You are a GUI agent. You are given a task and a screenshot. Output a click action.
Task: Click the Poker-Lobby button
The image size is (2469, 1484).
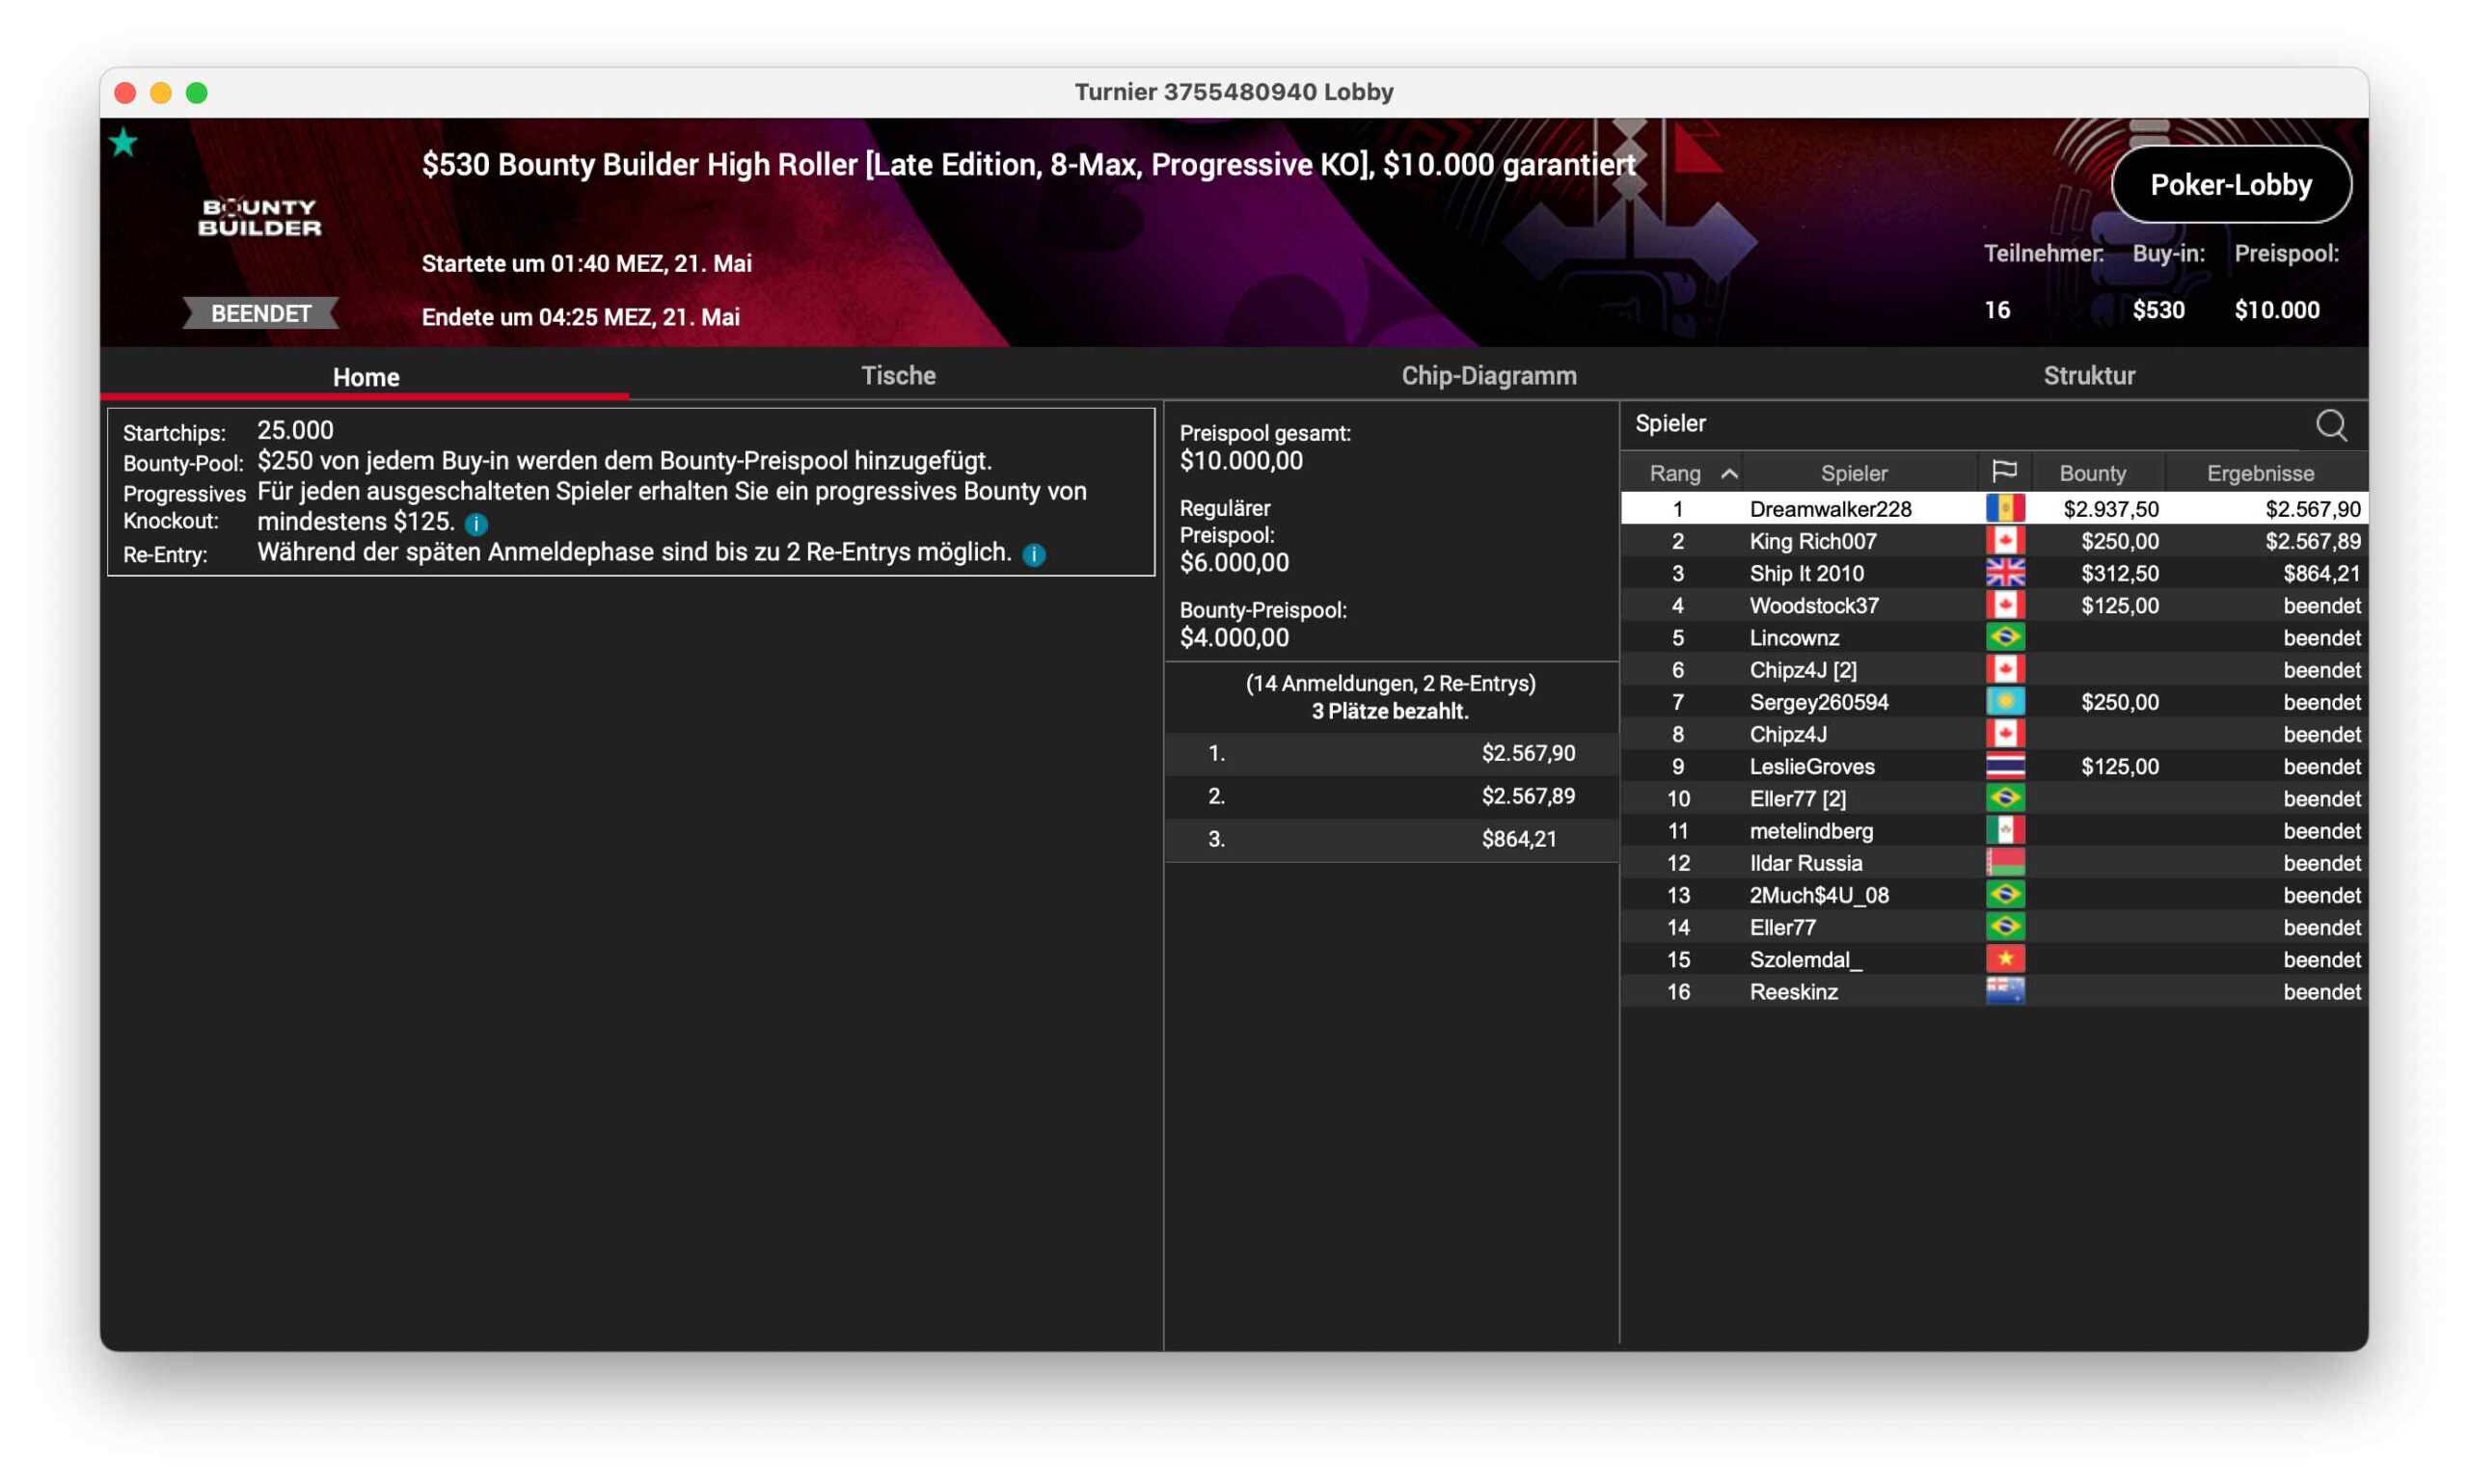[x=2230, y=185]
